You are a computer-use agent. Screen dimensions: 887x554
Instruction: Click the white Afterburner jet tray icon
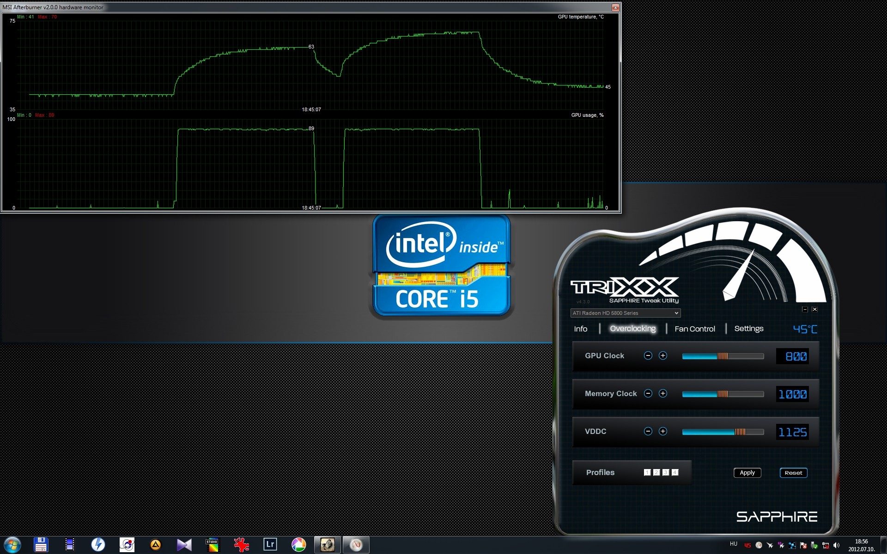tap(770, 545)
